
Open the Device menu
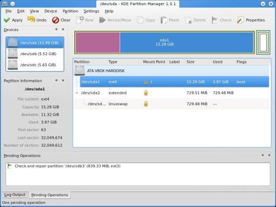(x=51, y=11)
